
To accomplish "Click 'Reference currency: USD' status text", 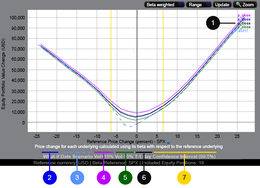I will (x=61, y=163).
